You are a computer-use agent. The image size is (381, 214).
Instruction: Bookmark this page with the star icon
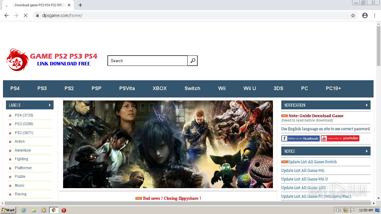[353, 15]
